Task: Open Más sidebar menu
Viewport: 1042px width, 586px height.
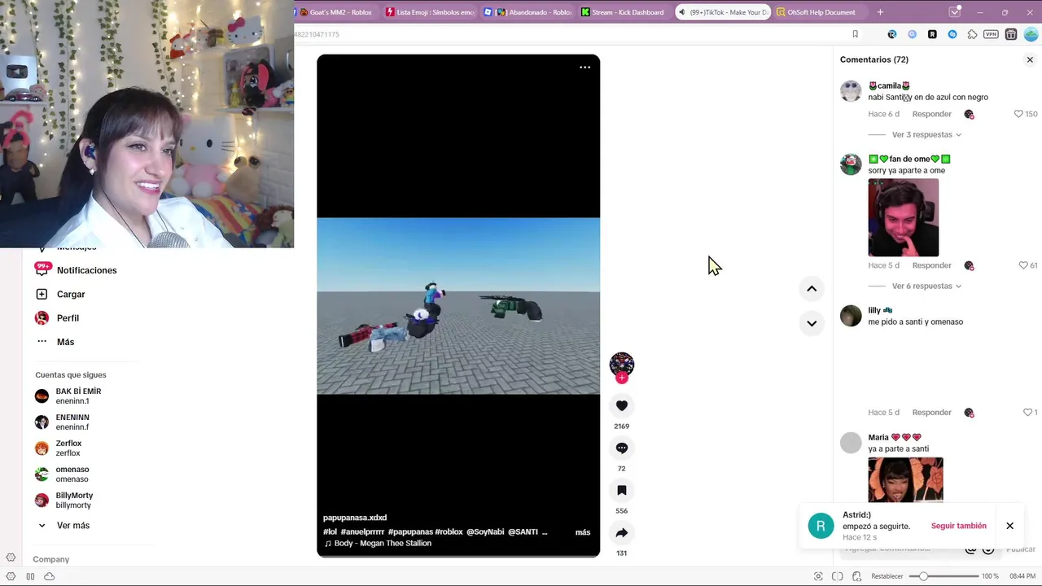Action: pos(65,342)
